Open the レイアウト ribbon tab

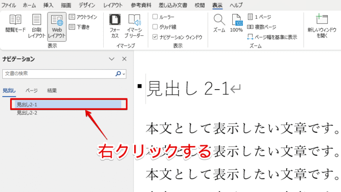point(113,5)
